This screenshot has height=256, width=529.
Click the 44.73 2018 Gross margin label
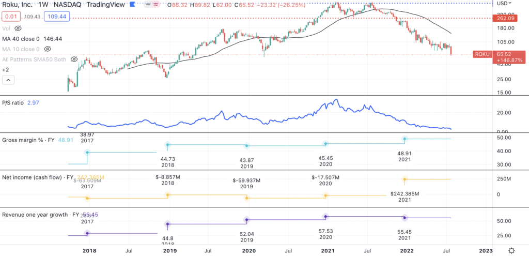coord(168,159)
